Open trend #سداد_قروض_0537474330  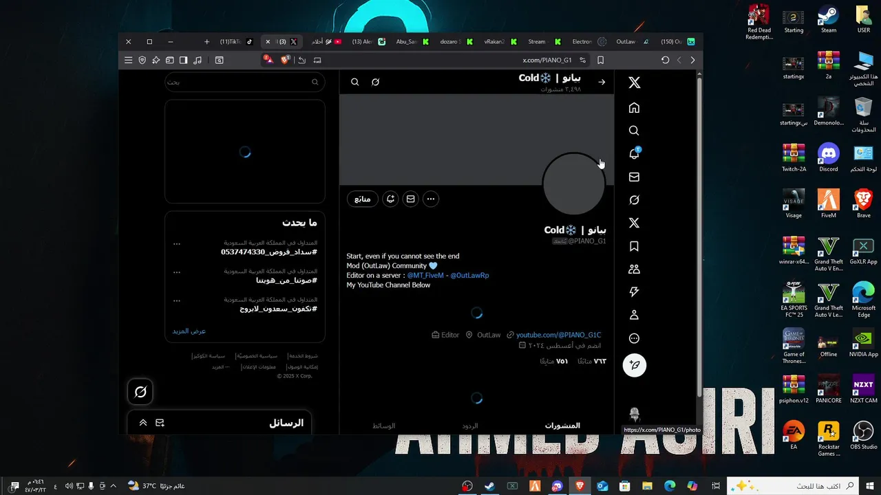[268, 252]
